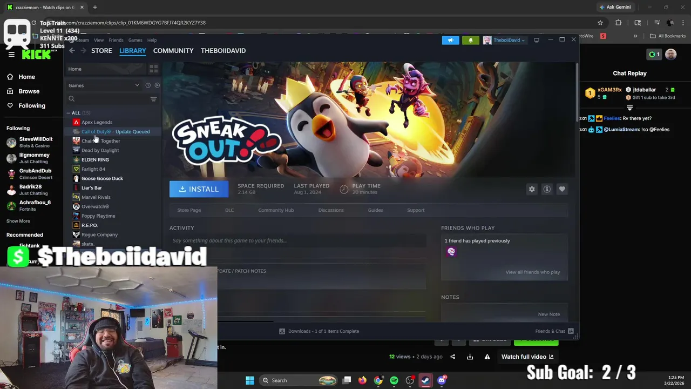Screen dimensions: 691x389
Task: Go to the library Home entry
Action: coord(106,69)
